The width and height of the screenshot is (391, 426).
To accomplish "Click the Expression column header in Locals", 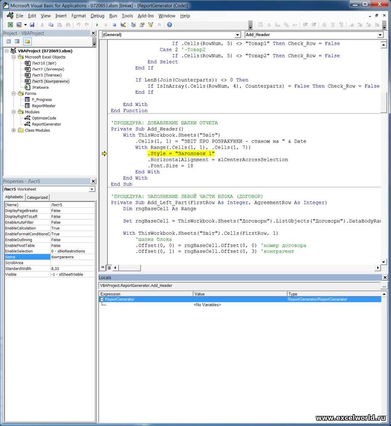I will (x=146, y=294).
